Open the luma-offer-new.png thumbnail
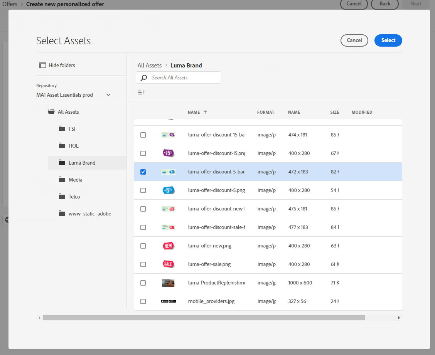The width and height of the screenshot is (435, 355). pyautogui.click(x=168, y=246)
